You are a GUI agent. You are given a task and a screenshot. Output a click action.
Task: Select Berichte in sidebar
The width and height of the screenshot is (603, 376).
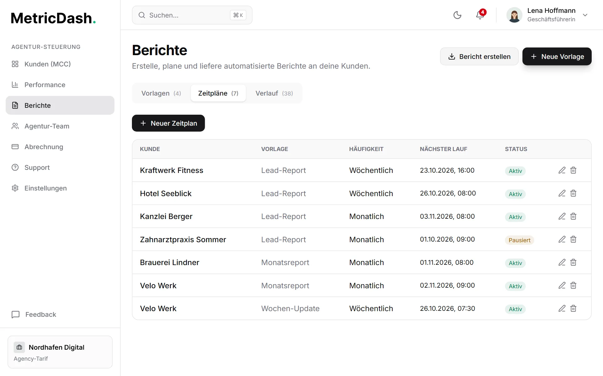tap(60, 105)
